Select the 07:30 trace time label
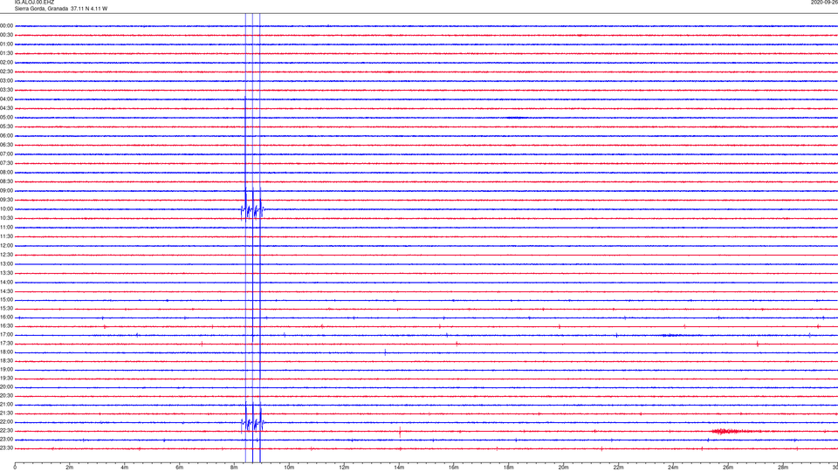838x471 pixels. pyautogui.click(x=7, y=163)
